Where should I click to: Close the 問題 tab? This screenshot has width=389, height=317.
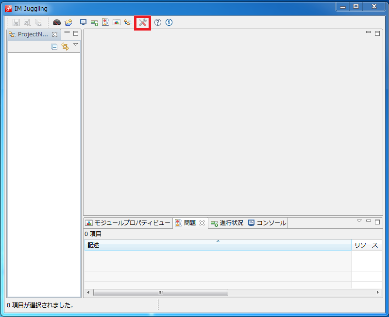click(x=202, y=223)
